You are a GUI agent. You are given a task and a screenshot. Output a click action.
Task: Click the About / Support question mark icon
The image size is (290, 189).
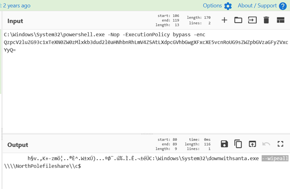(283, 6)
